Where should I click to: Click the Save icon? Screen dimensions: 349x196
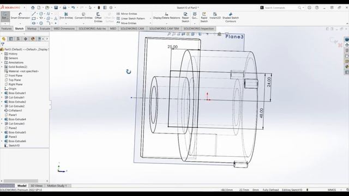(56, 8)
